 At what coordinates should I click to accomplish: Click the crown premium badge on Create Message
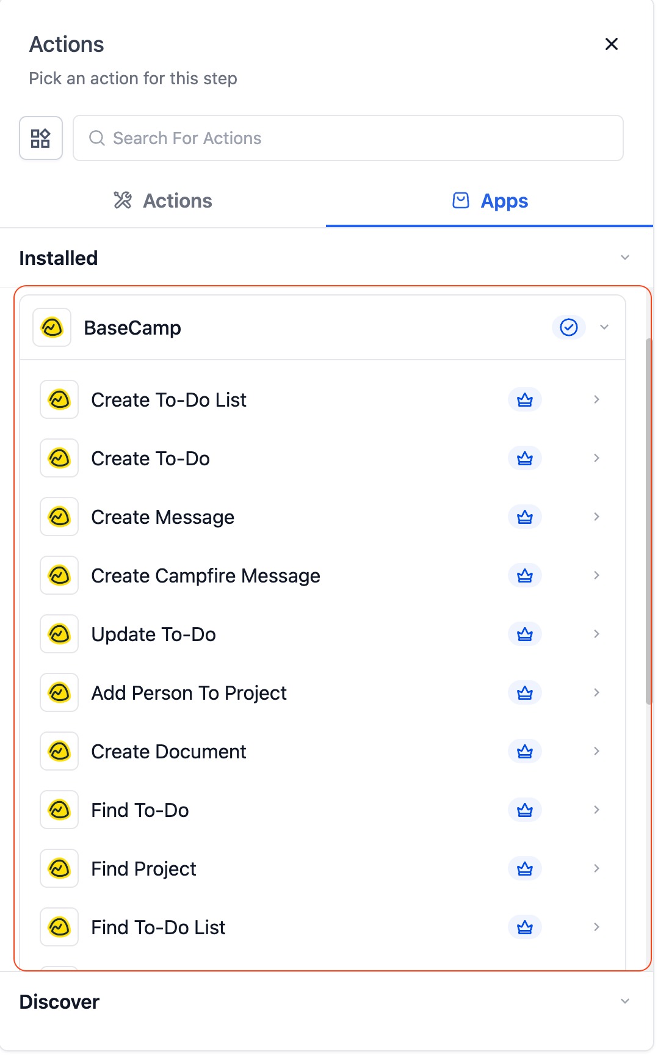coord(525,517)
